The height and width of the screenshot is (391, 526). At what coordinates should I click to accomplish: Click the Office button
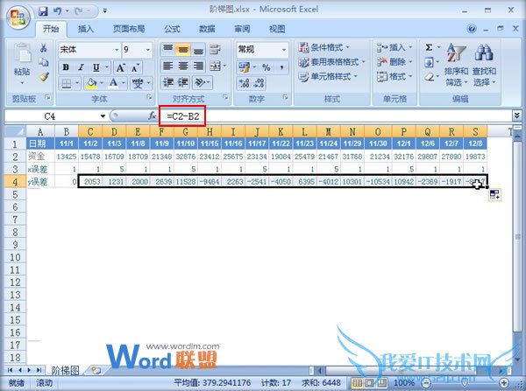coord(18,17)
